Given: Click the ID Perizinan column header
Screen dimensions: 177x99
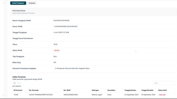Looking at the screenshot, I should (x=18, y=90).
